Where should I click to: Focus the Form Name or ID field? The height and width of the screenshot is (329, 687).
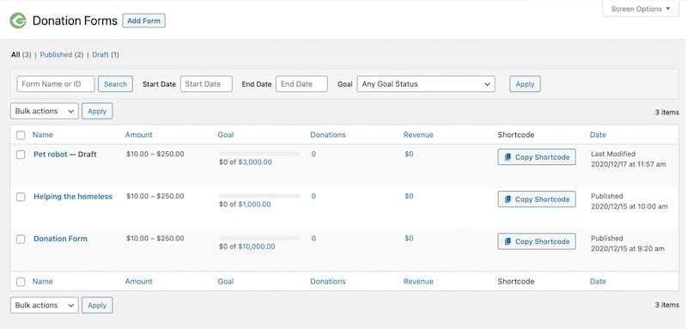point(56,84)
